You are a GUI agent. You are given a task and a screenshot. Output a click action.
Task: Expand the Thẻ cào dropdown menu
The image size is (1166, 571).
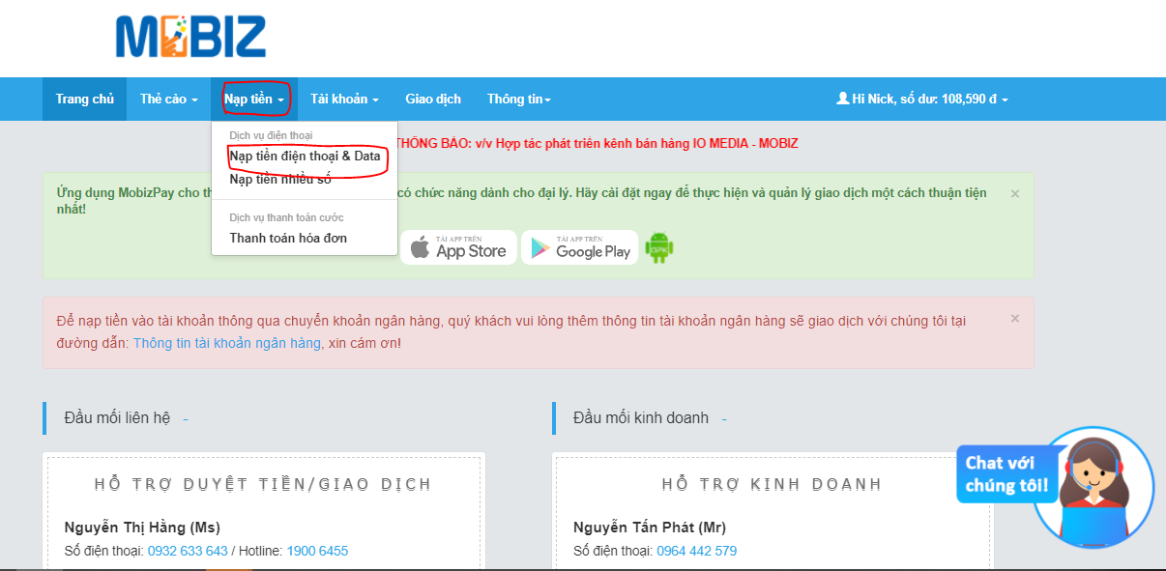pyautogui.click(x=168, y=100)
